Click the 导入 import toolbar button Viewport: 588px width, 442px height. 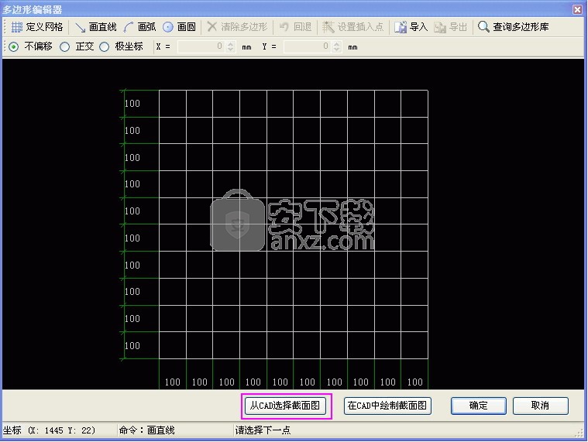click(x=411, y=27)
